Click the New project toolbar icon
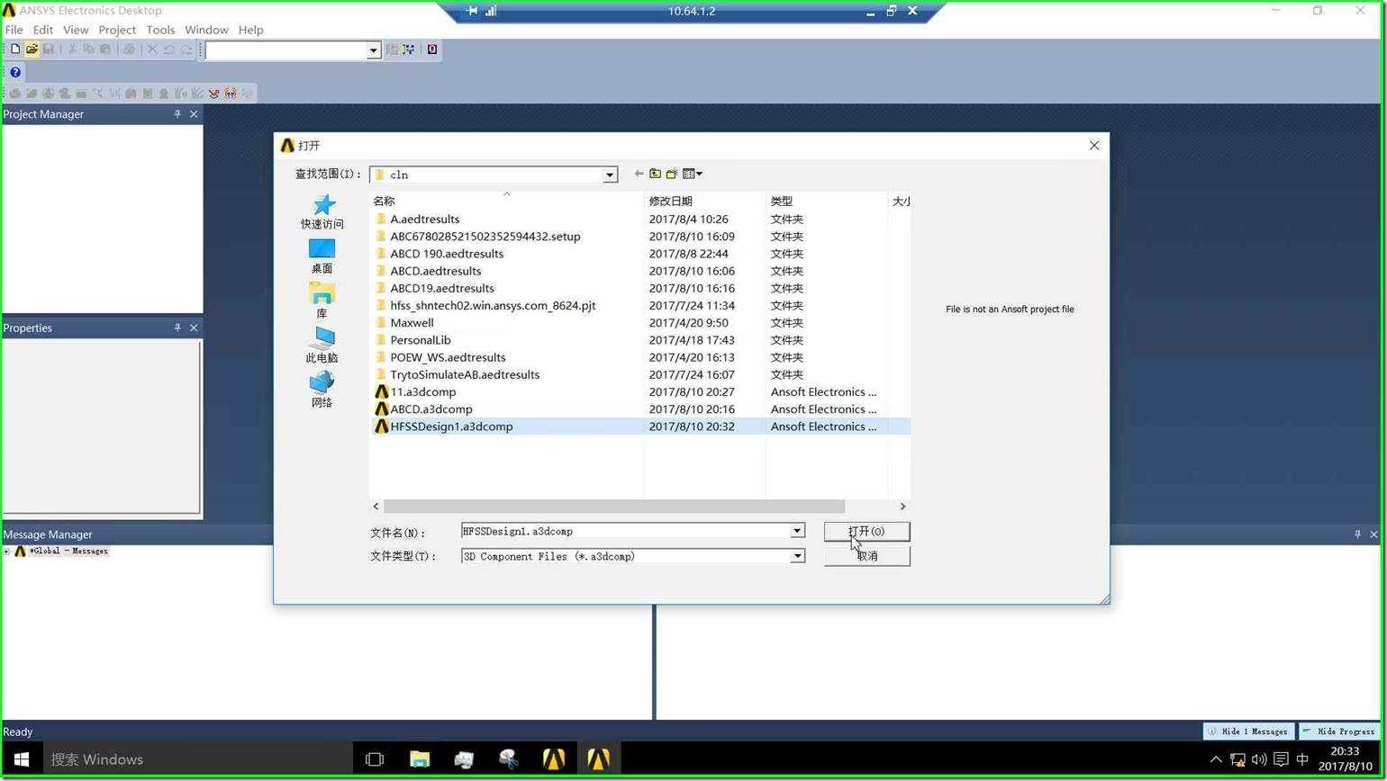 coord(14,49)
